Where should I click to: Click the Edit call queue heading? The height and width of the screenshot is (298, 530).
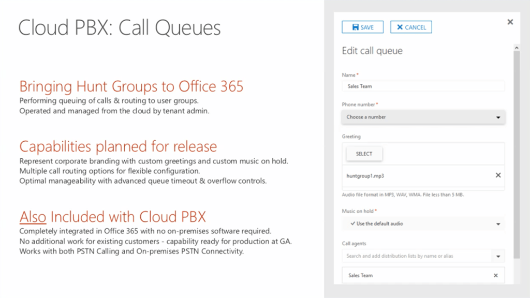pos(372,51)
